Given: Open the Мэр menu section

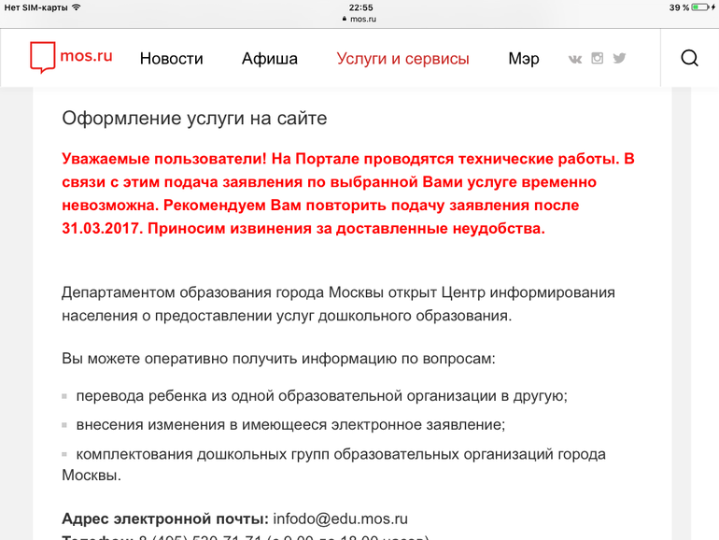Looking at the screenshot, I should 523,59.
